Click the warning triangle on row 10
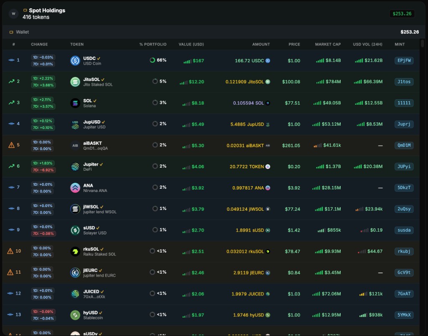Image resolution: width=428 pixels, height=336 pixels. [10, 251]
